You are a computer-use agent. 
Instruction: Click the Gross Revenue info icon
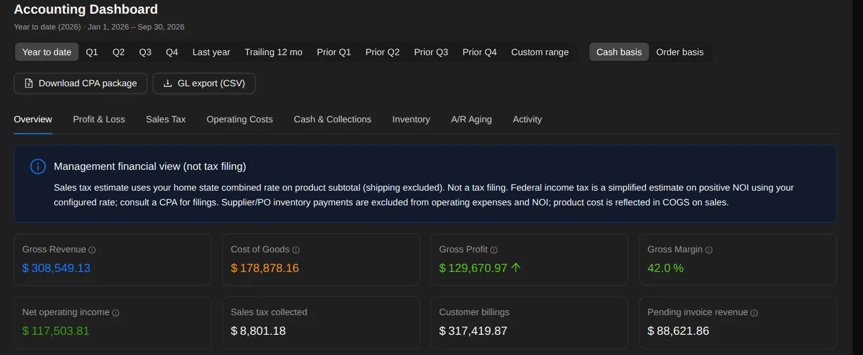tap(92, 250)
